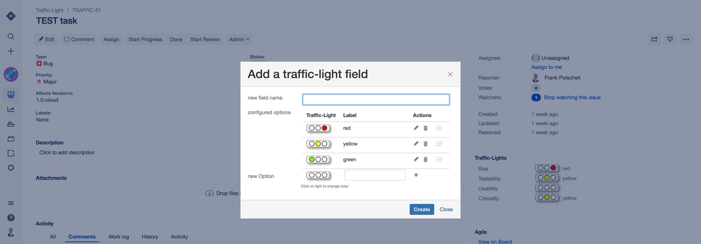Viewport: 701px width, 244px height.
Task: Open the Releases ship icon in sidebar
Action: pyautogui.click(x=11, y=124)
